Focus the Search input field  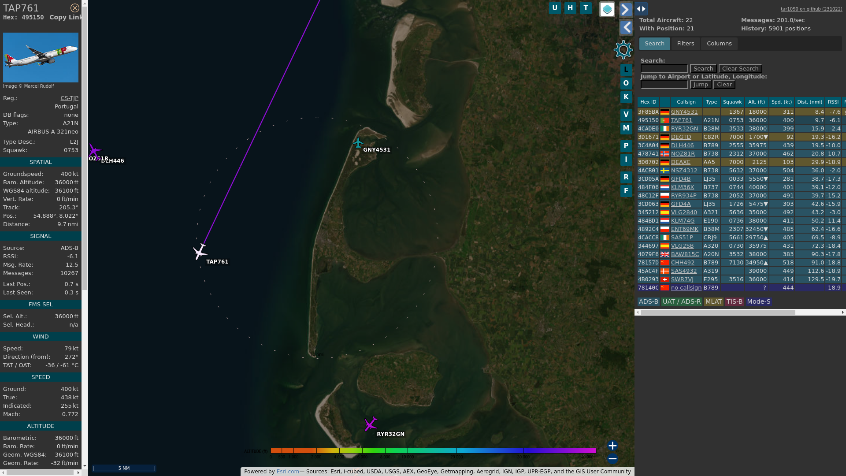click(664, 69)
